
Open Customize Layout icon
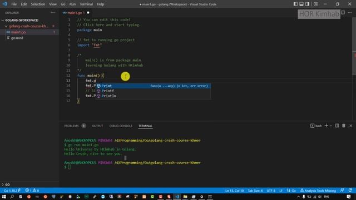(x=315, y=4)
